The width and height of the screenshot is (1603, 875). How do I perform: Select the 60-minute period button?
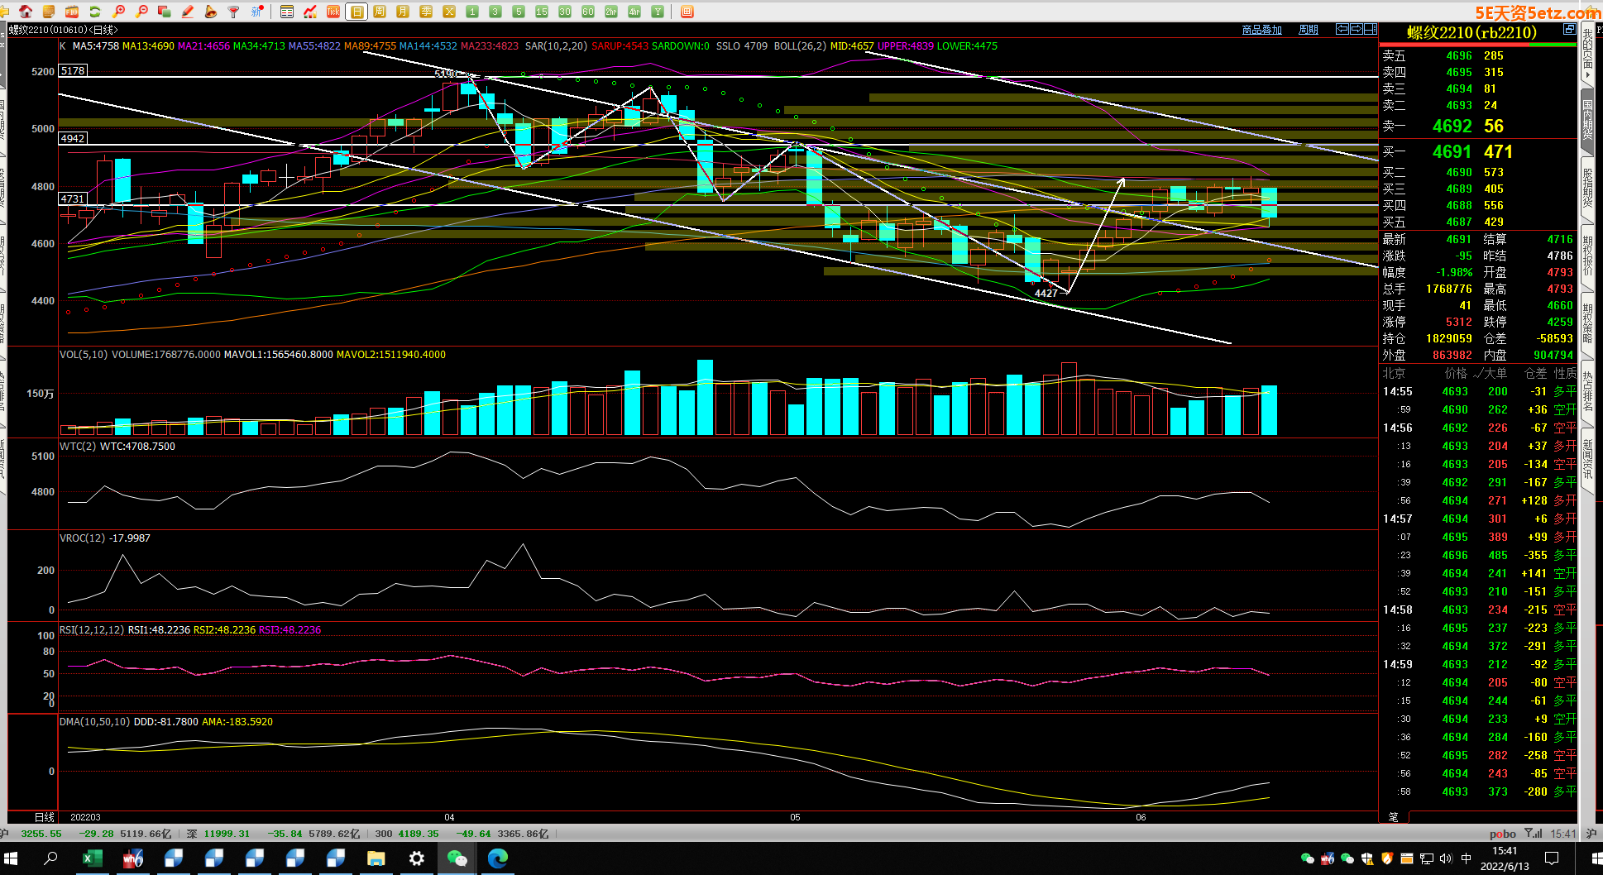tap(588, 12)
